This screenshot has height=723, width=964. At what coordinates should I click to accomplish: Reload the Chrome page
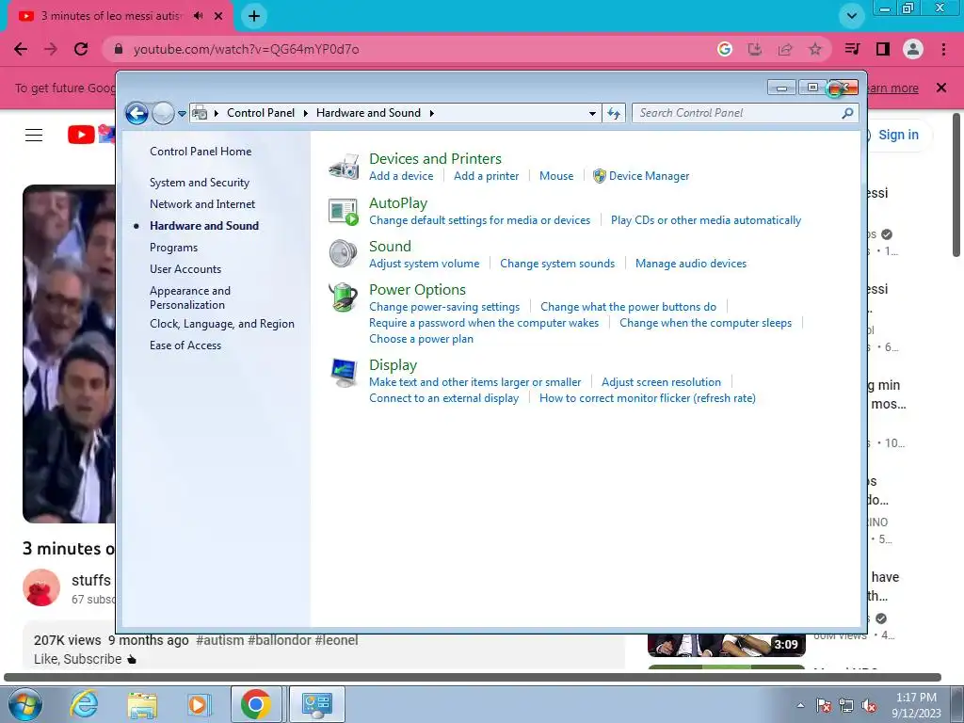point(81,49)
